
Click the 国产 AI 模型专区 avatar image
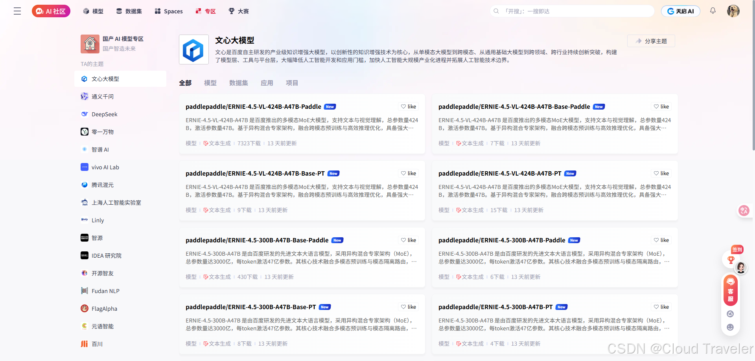click(90, 44)
